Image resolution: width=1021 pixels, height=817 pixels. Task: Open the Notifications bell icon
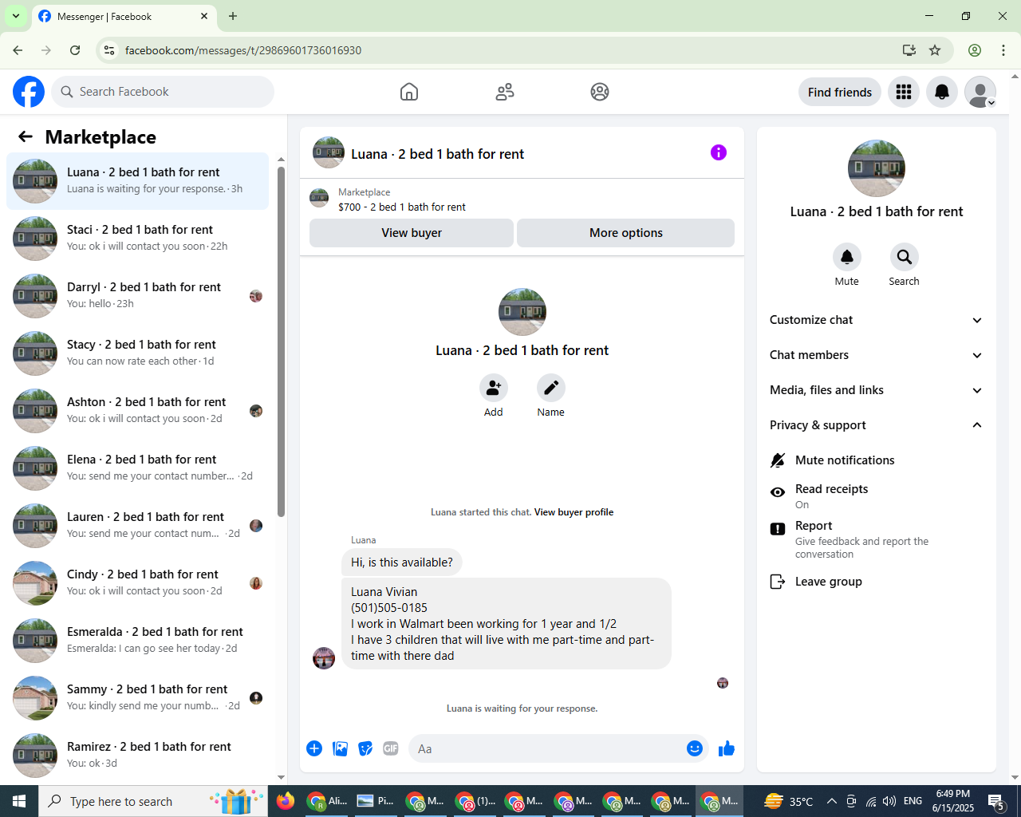click(x=942, y=92)
